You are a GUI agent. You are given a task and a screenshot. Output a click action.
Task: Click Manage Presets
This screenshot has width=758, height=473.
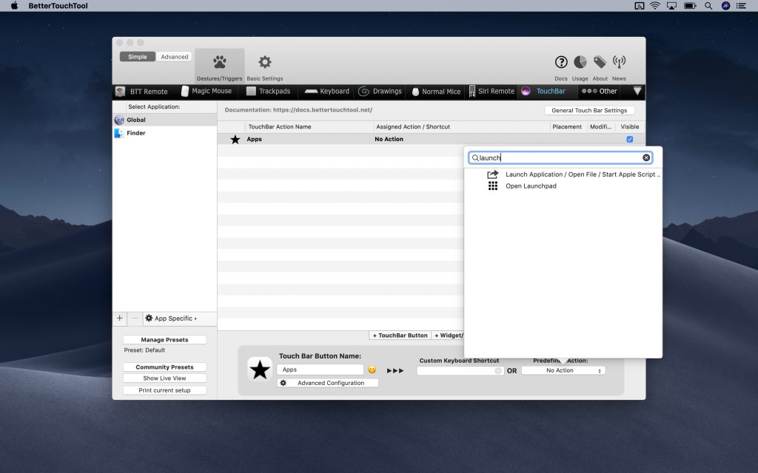pyautogui.click(x=164, y=340)
